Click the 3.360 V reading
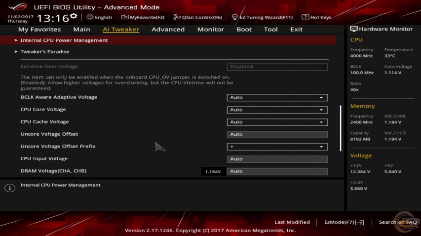The image size is (421, 236). (x=359, y=188)
